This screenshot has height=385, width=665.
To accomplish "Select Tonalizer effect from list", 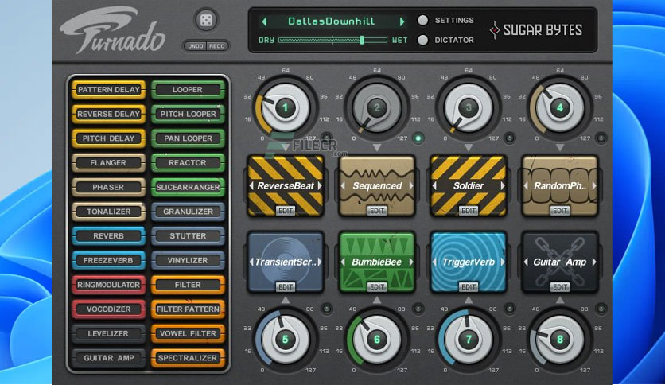I will point(108,212).
